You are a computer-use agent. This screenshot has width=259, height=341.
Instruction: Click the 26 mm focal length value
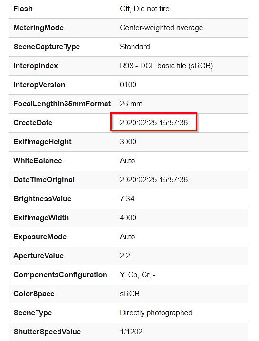point(131,104)
